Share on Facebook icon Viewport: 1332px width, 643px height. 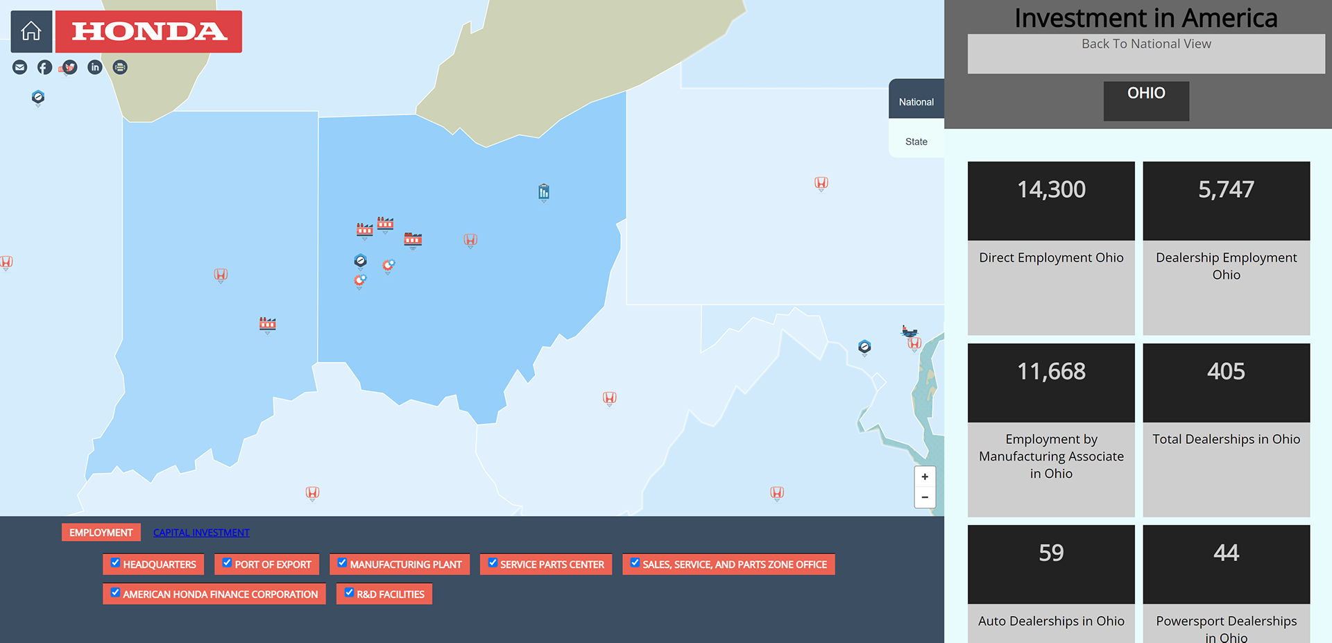[x=44, y=67]
